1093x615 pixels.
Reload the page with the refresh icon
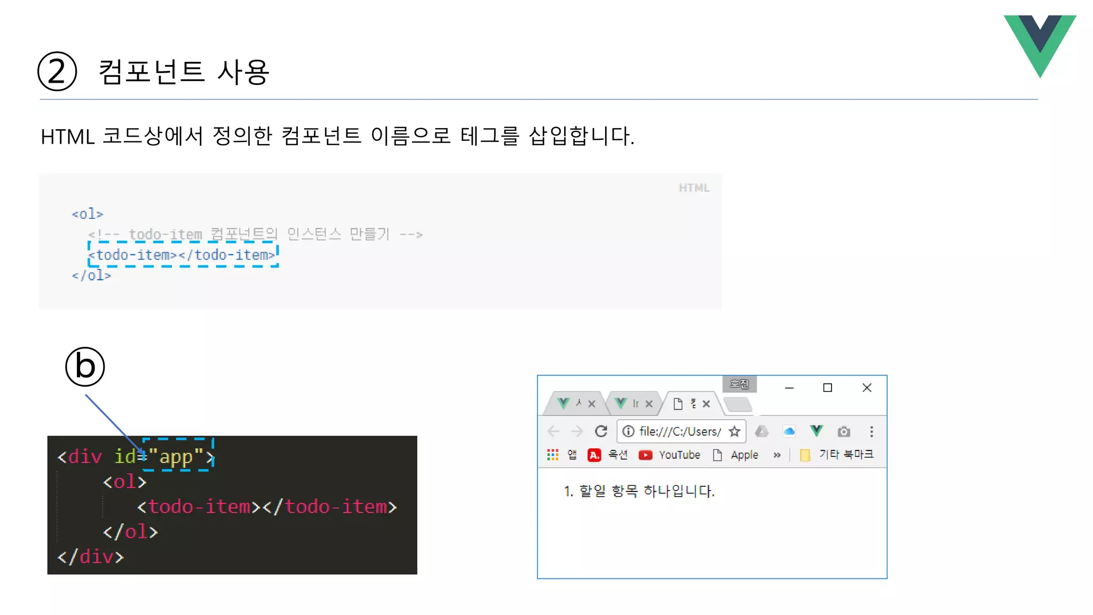[601, 431]
